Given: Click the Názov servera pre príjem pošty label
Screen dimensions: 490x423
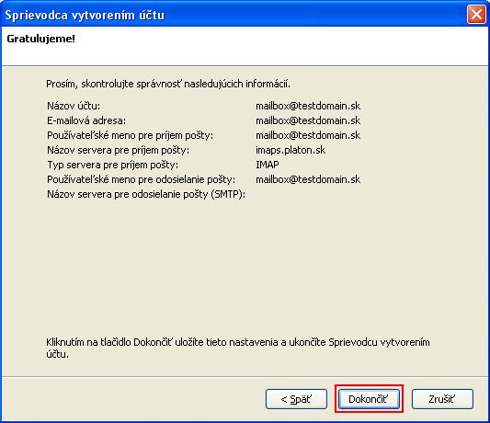Looking at the screenshot, I should [x=118, y=150].
